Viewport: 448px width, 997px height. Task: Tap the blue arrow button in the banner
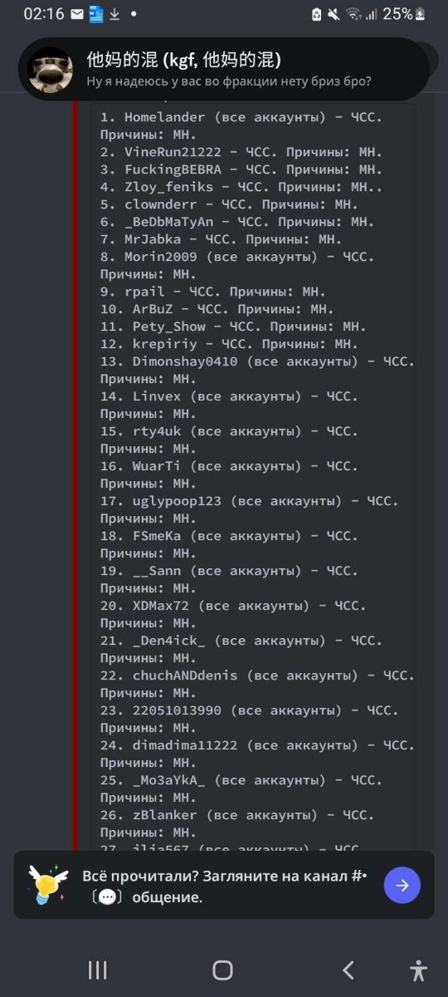pyautogui.click(x=402, y=885)
